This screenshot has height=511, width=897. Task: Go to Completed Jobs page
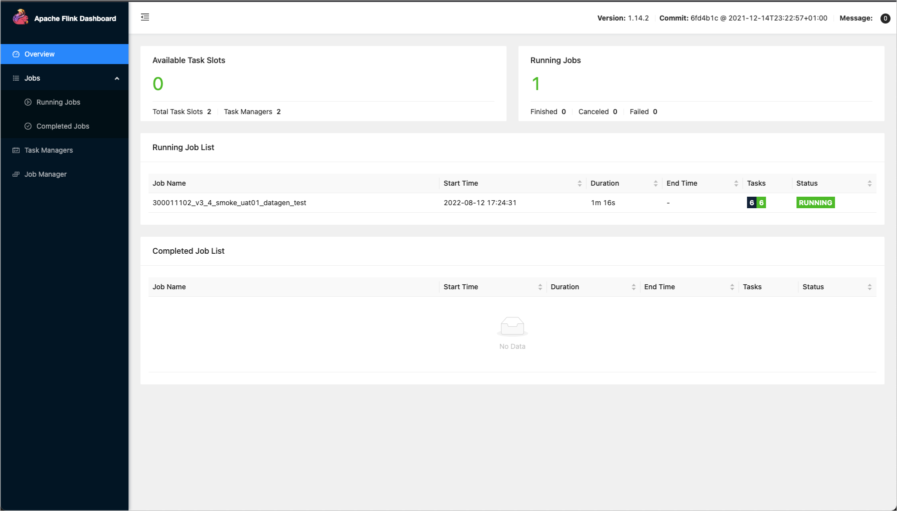[64, 126]
